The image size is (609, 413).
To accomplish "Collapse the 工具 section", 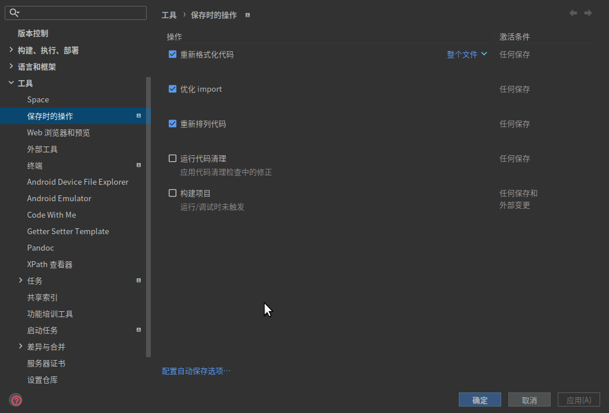I will (x=11, y=83).
